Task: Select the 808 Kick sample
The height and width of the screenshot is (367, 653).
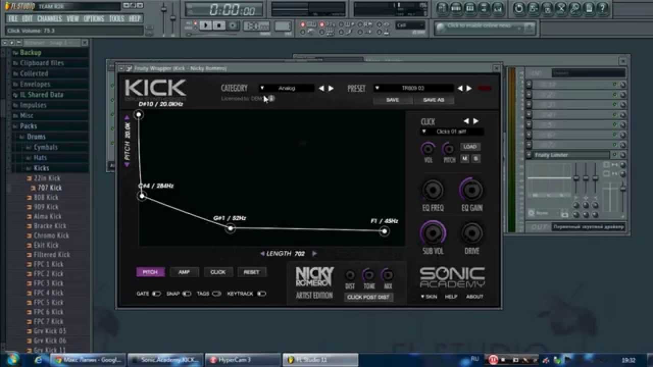Action: [46, 197]
